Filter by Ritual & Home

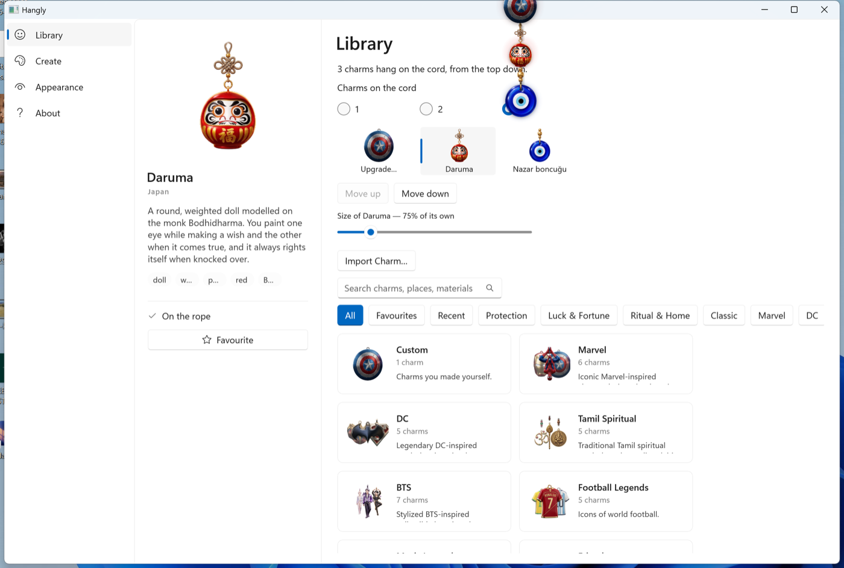(660, 315)
